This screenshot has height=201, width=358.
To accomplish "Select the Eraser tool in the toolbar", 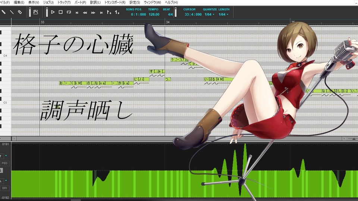I will pos(20,12).
